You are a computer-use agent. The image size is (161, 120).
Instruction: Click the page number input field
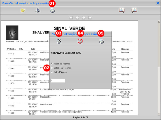[58, 81]
